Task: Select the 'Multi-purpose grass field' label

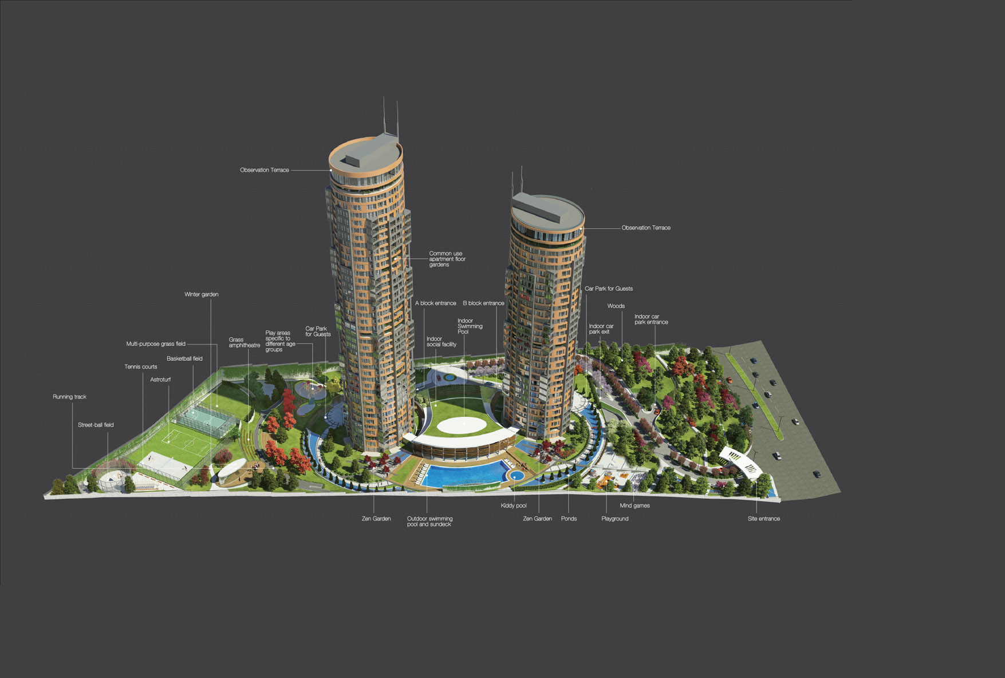Action: pos(156,344)
